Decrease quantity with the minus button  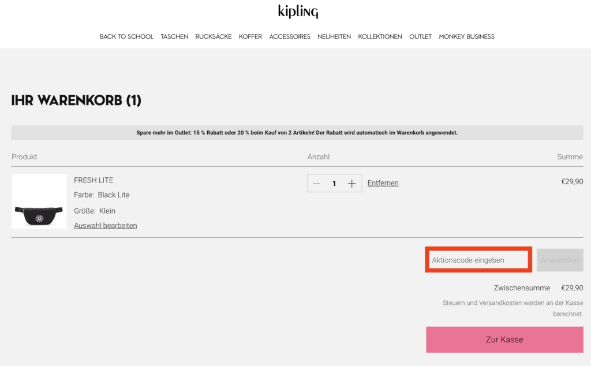[x=317, y=184]
